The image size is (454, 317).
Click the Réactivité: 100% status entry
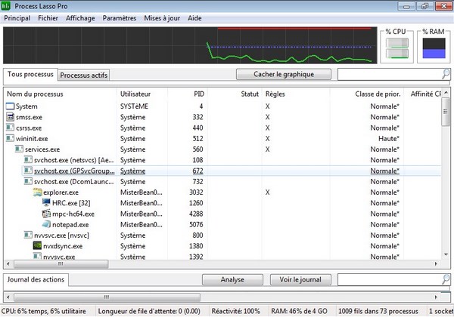pos(235,311)
